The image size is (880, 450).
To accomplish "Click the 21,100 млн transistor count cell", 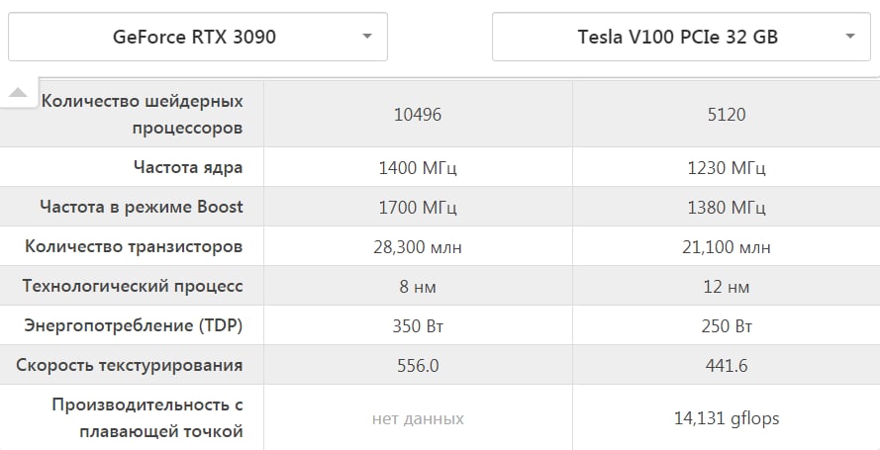I will tap(727, 246).
